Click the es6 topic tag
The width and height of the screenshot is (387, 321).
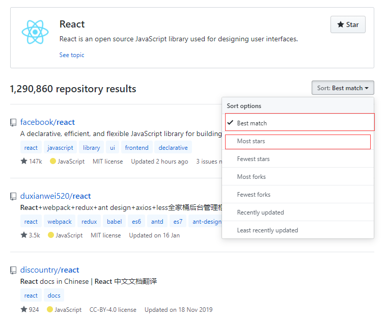[x=136, y=221]
